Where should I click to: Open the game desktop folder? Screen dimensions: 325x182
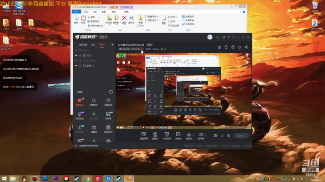(x=19, y=24)
